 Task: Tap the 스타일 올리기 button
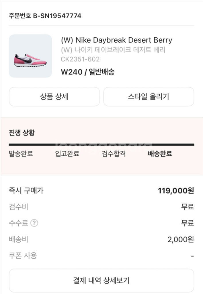tap(149, 96)
